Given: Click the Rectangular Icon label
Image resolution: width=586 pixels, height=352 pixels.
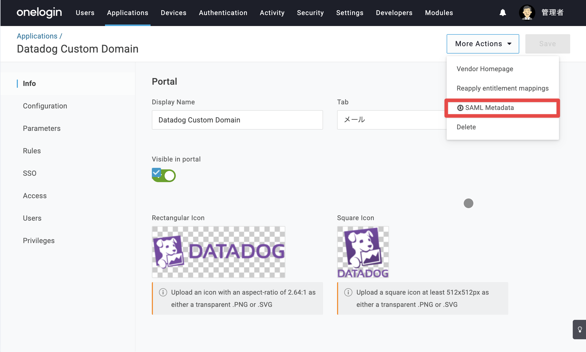Looking at the screenshot, I should [178, 218].
